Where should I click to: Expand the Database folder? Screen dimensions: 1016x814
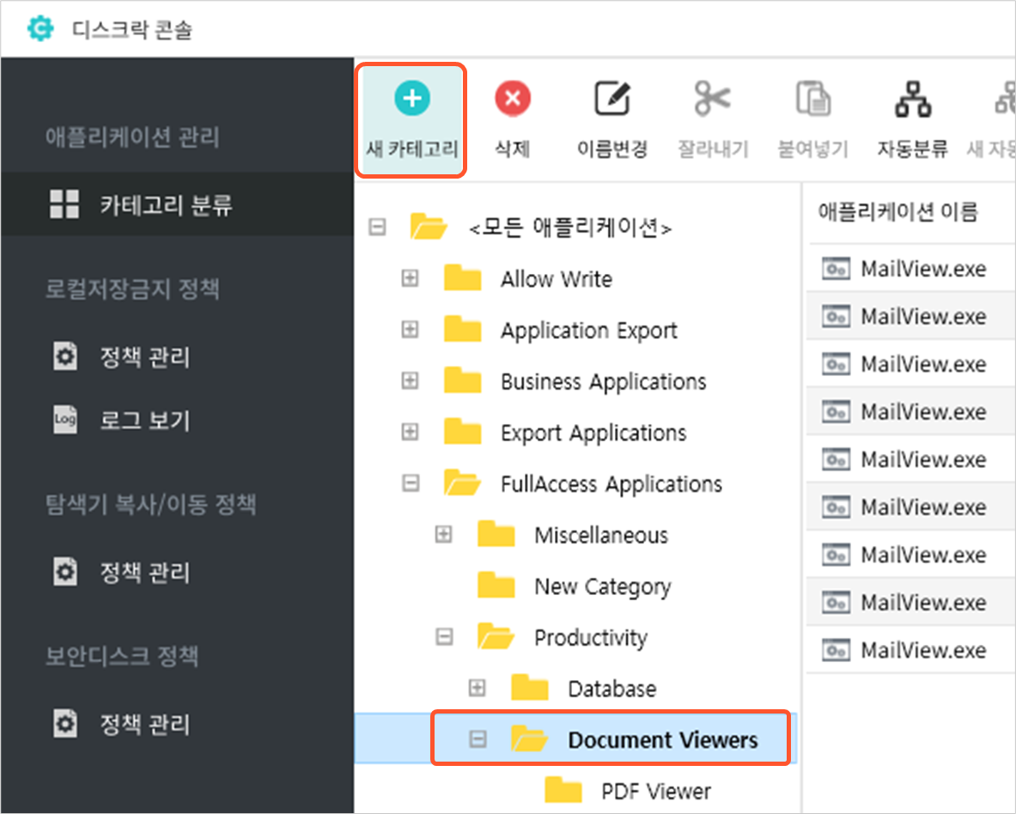[478, 688]
